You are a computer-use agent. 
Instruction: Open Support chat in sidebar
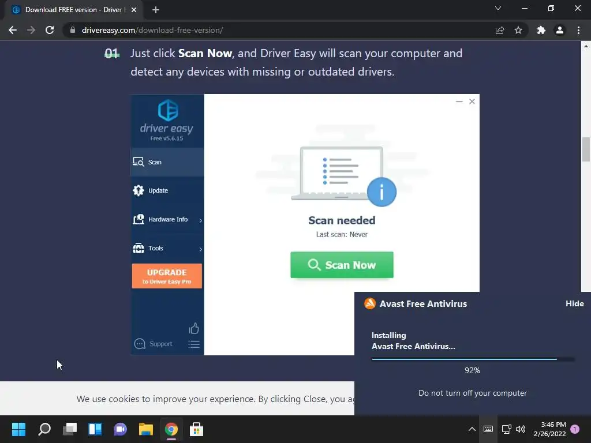(154, 344)
